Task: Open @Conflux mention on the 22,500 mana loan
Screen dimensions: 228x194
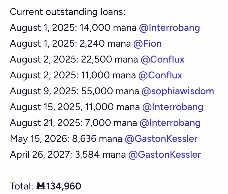Action: [162, 59]
